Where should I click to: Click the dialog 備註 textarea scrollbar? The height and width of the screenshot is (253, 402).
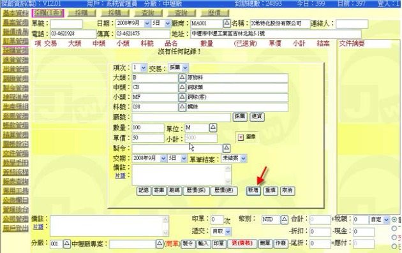tap(228, 175)
